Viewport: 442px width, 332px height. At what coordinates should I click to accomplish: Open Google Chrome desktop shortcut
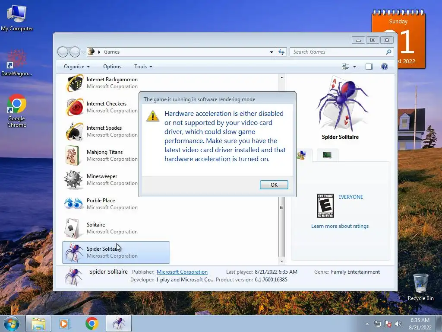point(17,111)
